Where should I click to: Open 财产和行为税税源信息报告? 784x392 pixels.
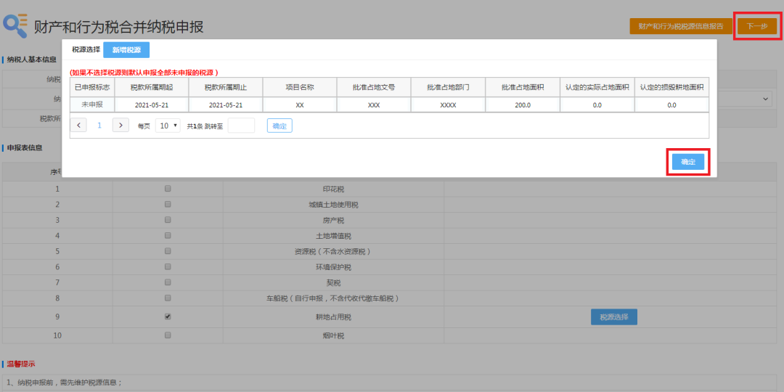pyautogui.click(x=680, y=26)
